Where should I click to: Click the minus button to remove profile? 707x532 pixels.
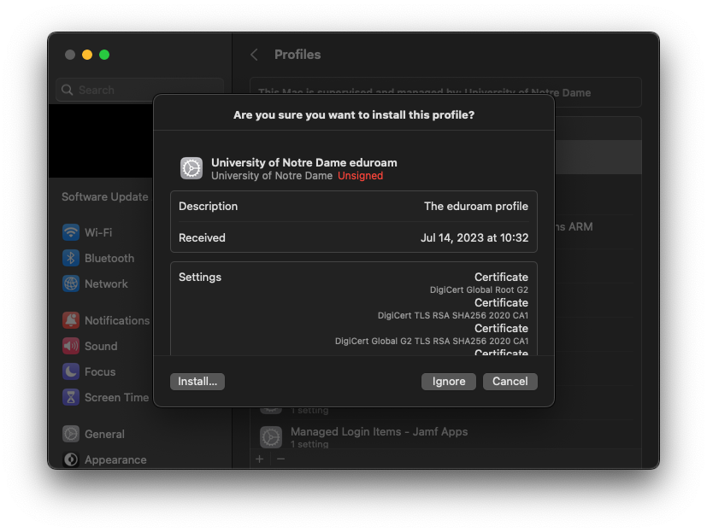pos(280,459)
